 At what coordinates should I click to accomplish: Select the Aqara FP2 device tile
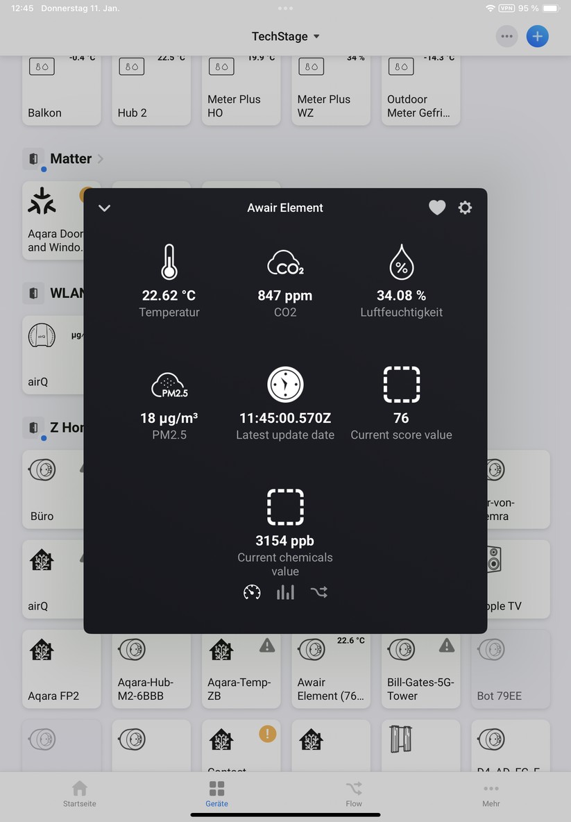pos(61,669)
